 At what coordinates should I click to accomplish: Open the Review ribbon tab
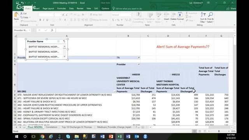point(80,9)
